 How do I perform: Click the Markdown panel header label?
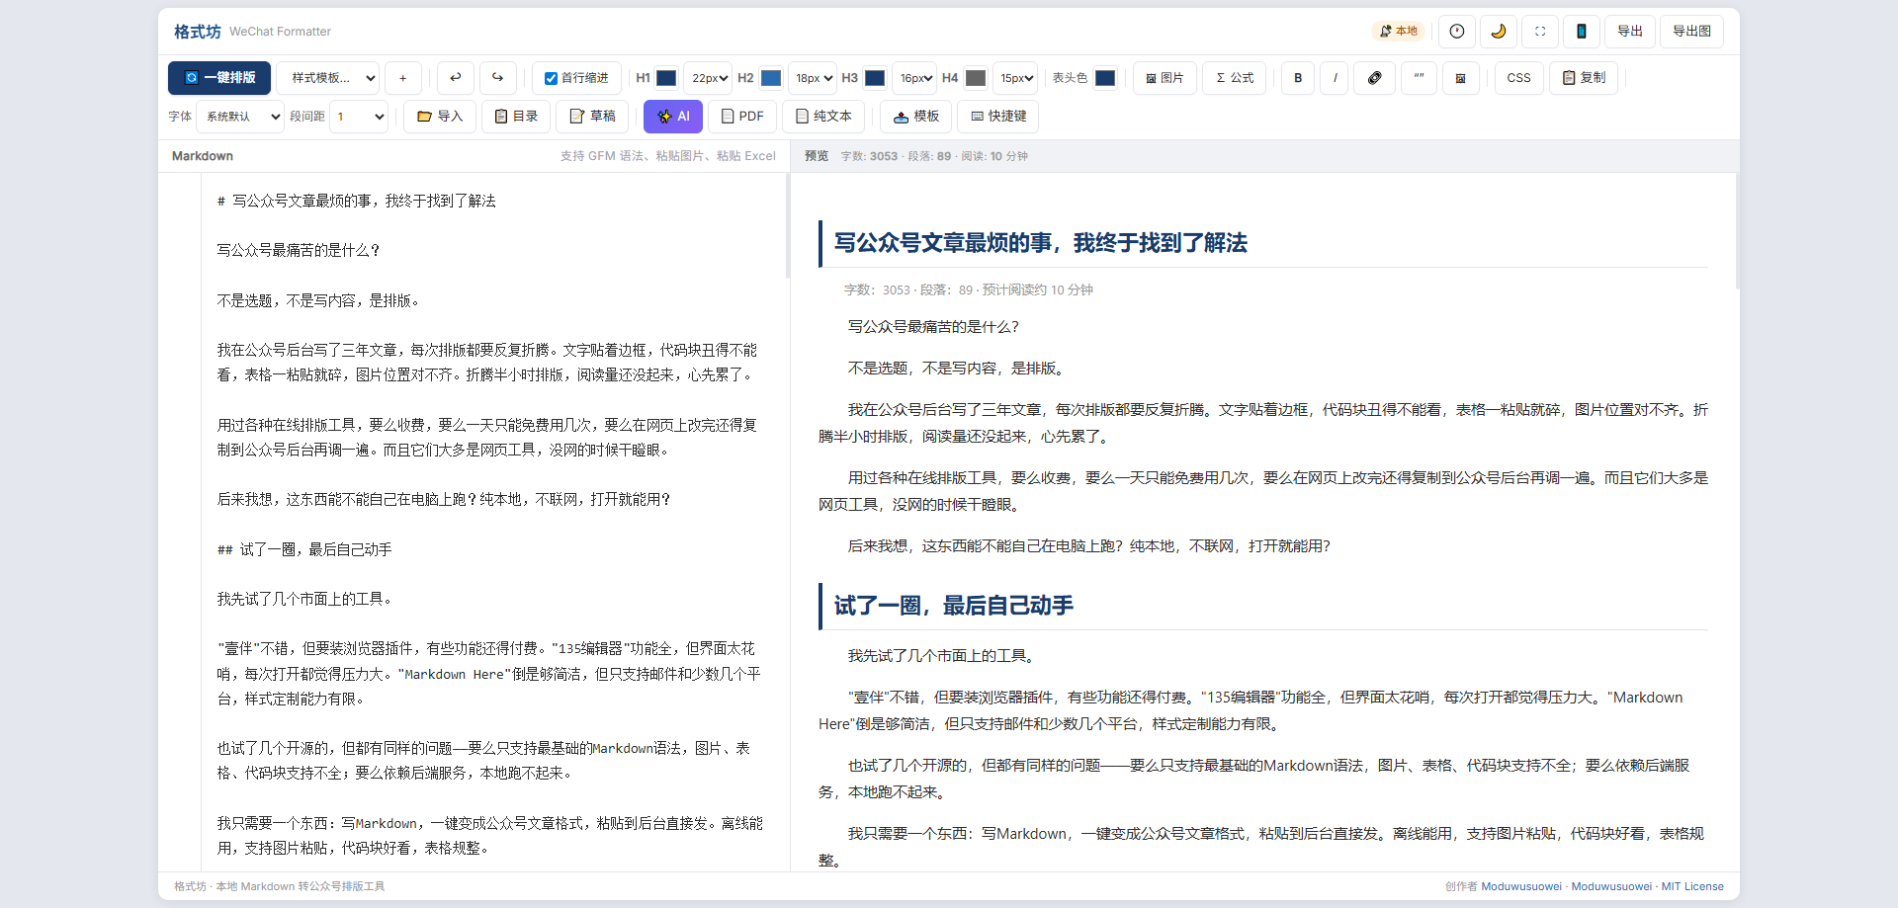tap(203, 156)
